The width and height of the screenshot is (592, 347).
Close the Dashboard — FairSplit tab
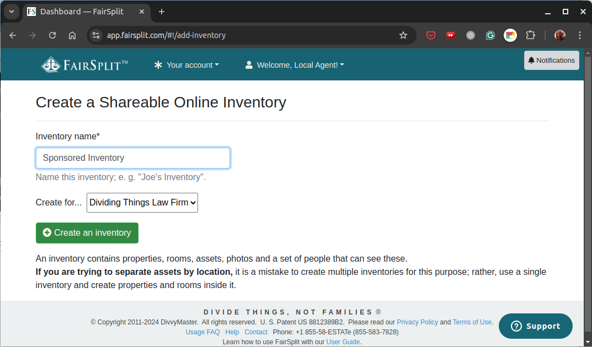coord(142,12)
